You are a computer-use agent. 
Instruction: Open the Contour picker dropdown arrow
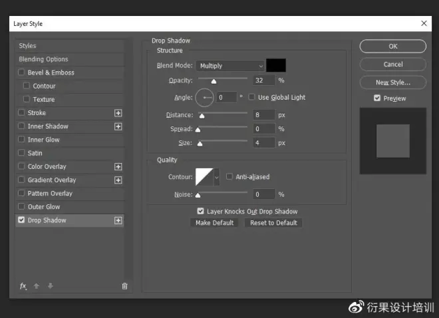click(x=216, y=177)
